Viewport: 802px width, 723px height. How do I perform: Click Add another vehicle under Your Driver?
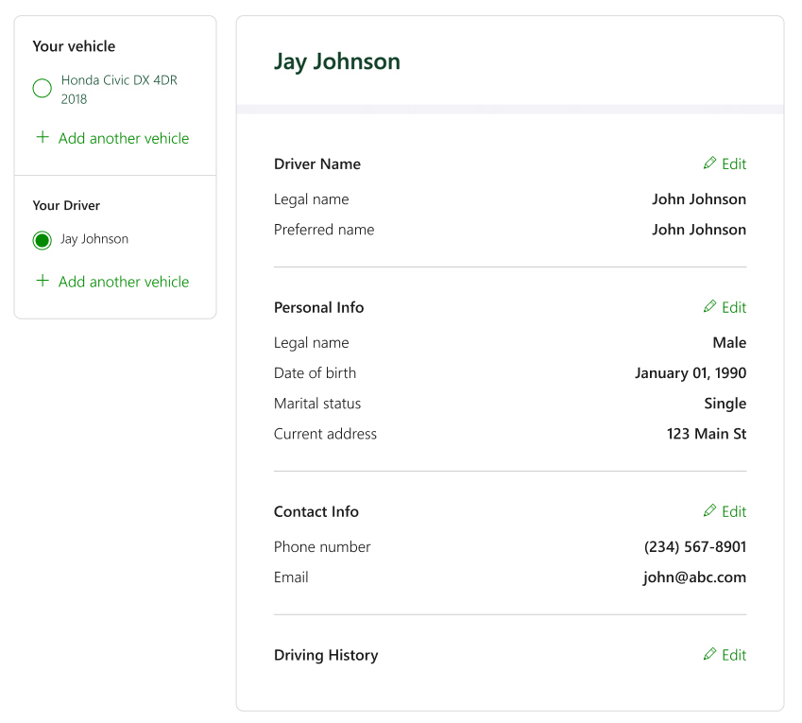click(123, 283)
